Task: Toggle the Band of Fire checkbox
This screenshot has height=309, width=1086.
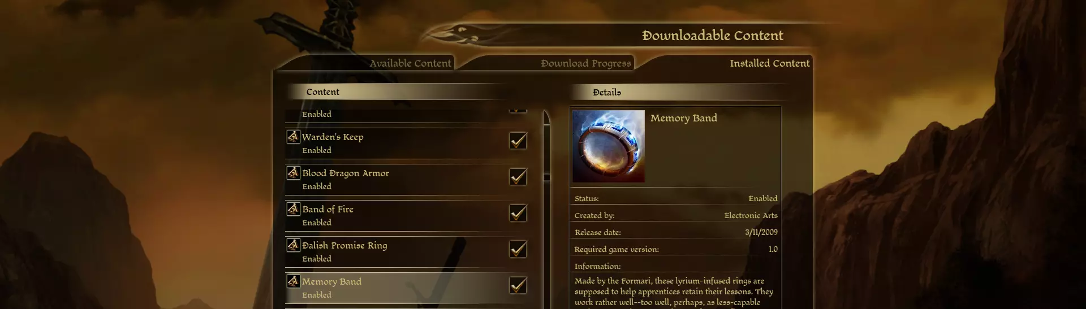Action: tap(518, 213)
